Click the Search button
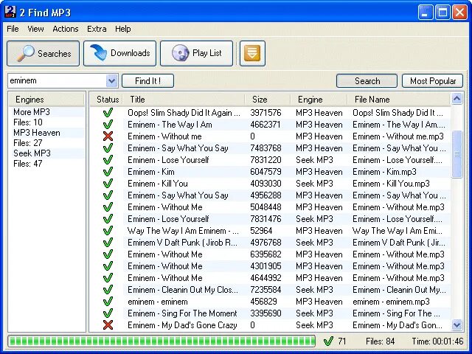This screenshot has width=472, height=354. coord(367,81)
